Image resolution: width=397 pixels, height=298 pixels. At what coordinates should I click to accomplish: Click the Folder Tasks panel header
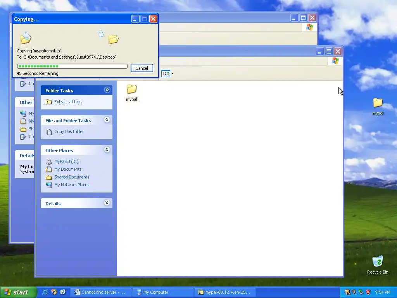click(x=76, y=90)
